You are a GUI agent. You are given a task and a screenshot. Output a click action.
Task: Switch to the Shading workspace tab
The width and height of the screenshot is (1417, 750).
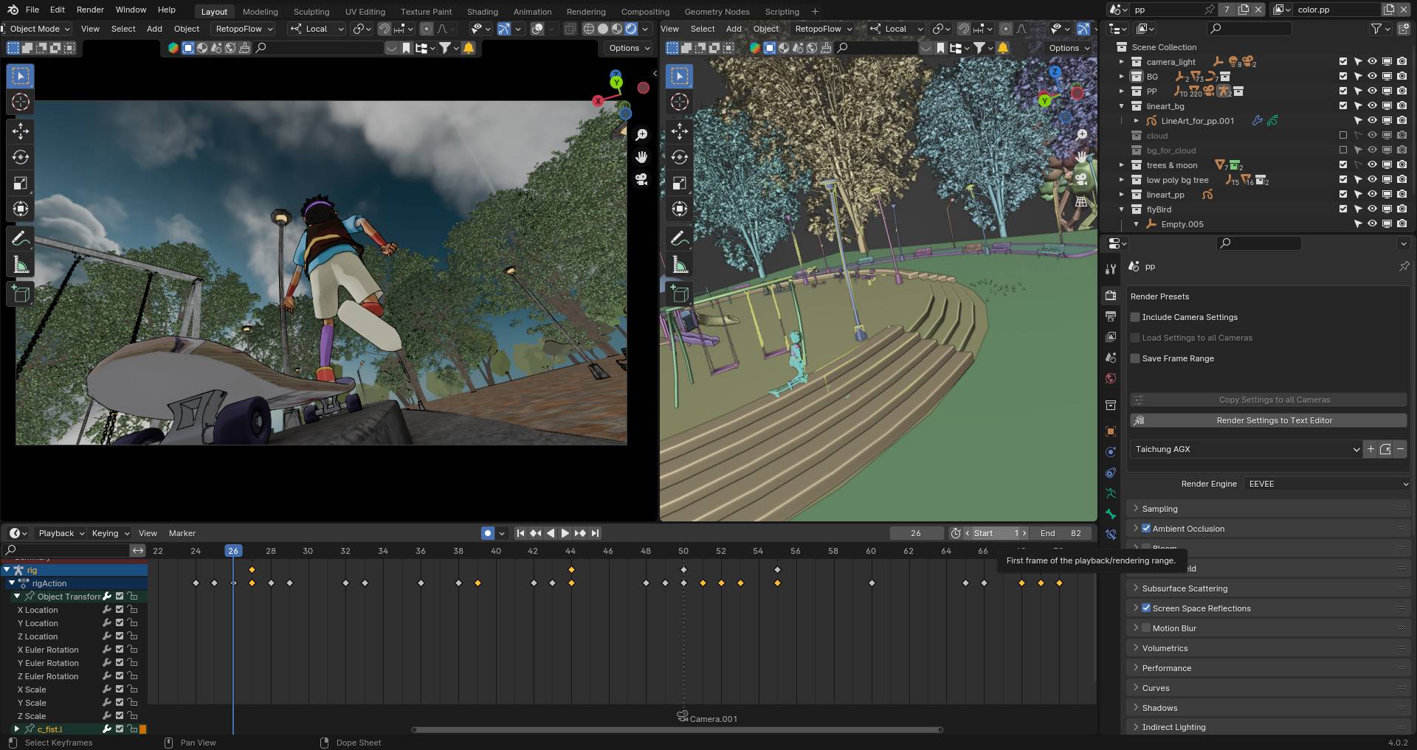point(482,12)
